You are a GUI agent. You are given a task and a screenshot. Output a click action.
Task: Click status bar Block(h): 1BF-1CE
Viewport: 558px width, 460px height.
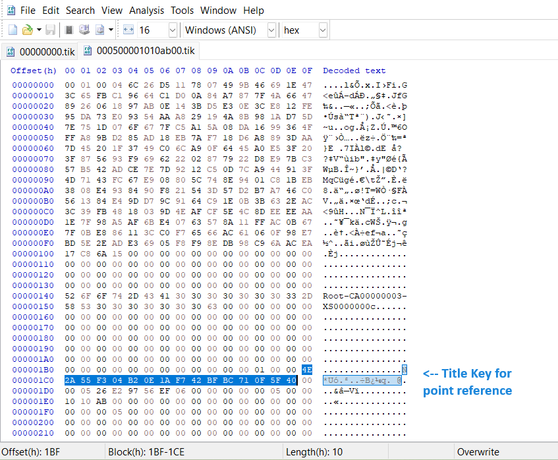tap(146, 452)
